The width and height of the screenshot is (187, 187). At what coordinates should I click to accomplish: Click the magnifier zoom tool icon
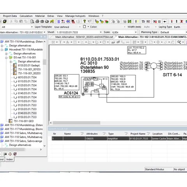179,42
